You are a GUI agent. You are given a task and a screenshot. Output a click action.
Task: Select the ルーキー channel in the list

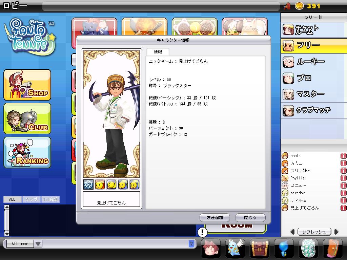point(310,62)
